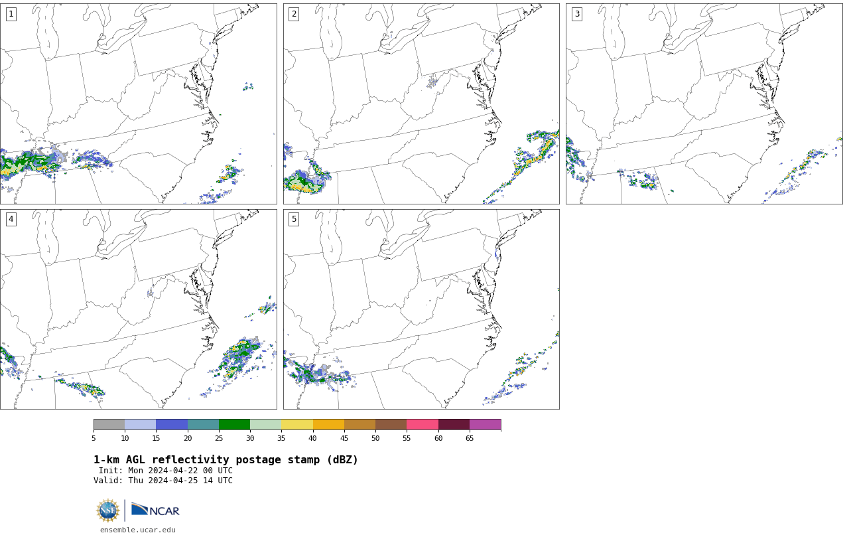Click the teal 20-25 dBZ swatch
The width and height of the screenshot is (849, 537).
(203, 425)
